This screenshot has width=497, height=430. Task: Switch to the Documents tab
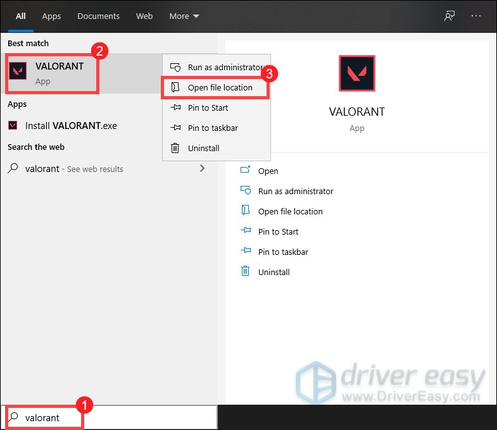click(x=98, y=16)
